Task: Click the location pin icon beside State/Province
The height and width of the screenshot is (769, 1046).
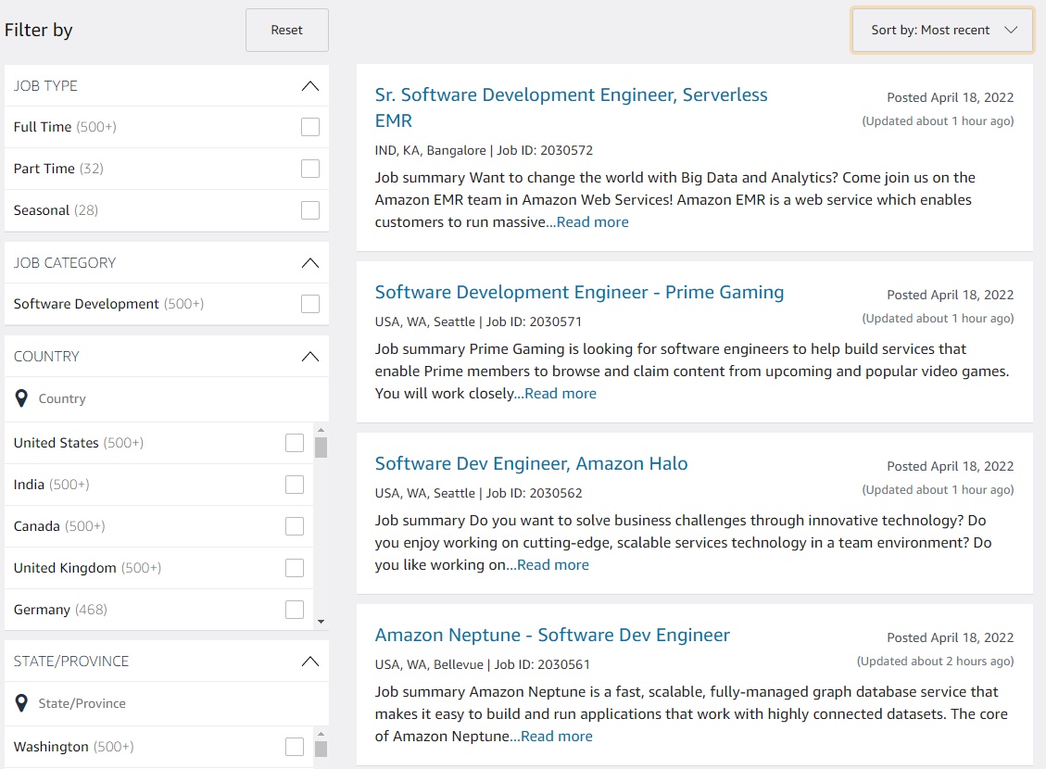Action: click(21, 703)
